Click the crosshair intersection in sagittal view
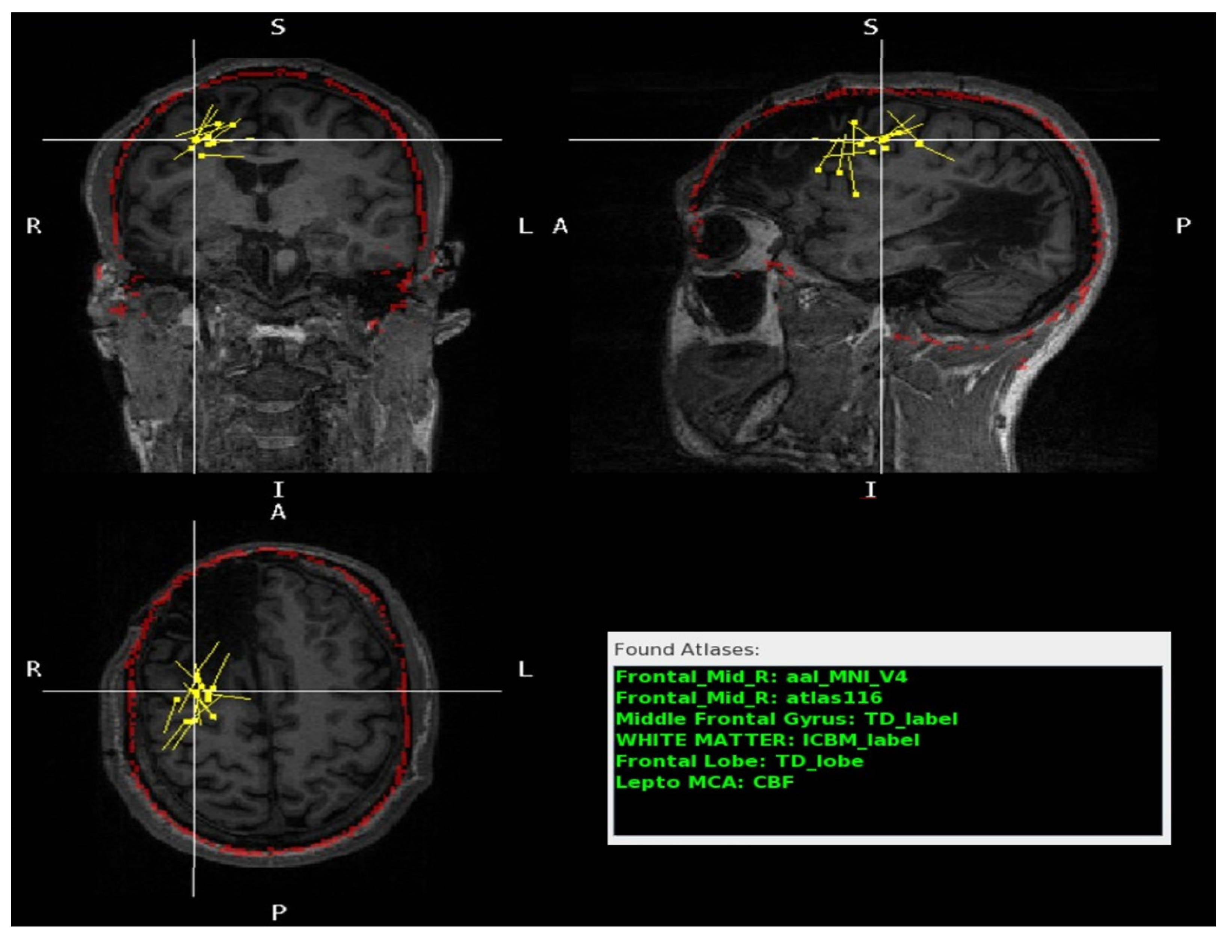This screenshot has height=937, width=1227. [x=881, y=140]
